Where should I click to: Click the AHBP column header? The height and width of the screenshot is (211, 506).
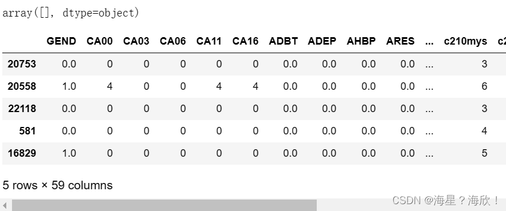click(x=361, y=41)
